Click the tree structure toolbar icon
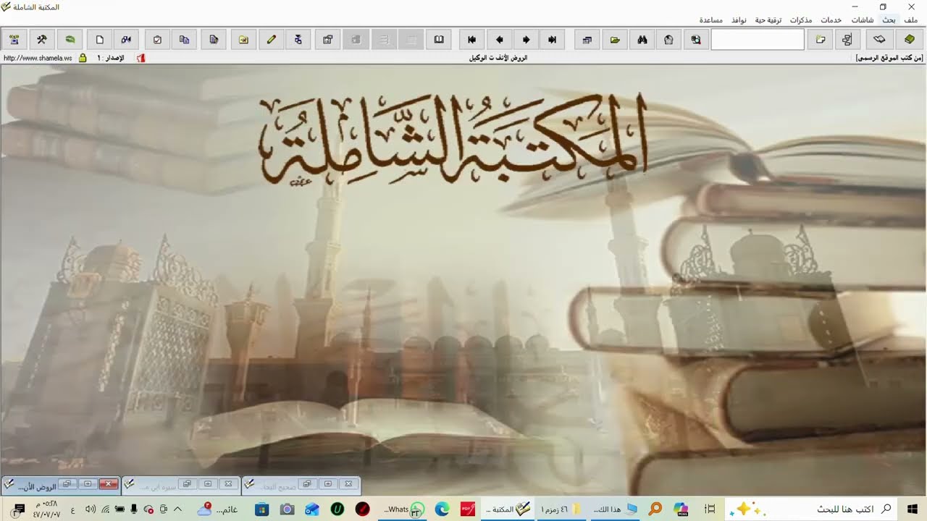Viewport: 927px width, 521px height. pyautogui.click(x=847, y=40)
